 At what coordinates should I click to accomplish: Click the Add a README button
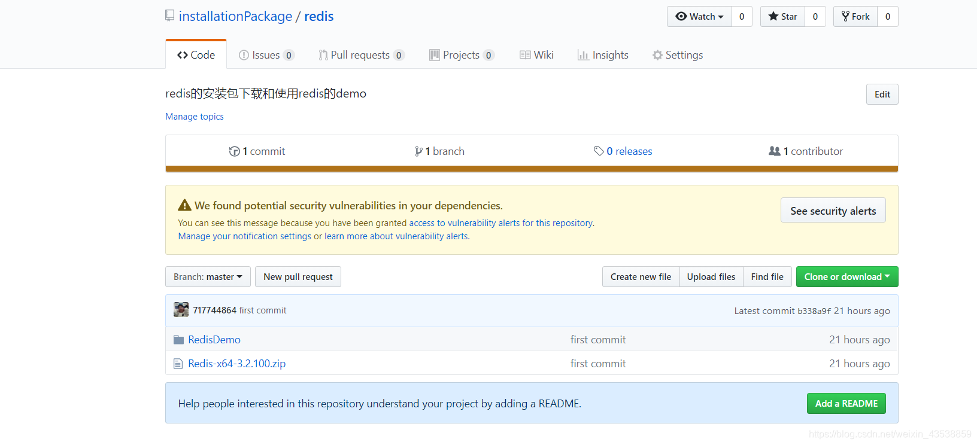point(846,404)
